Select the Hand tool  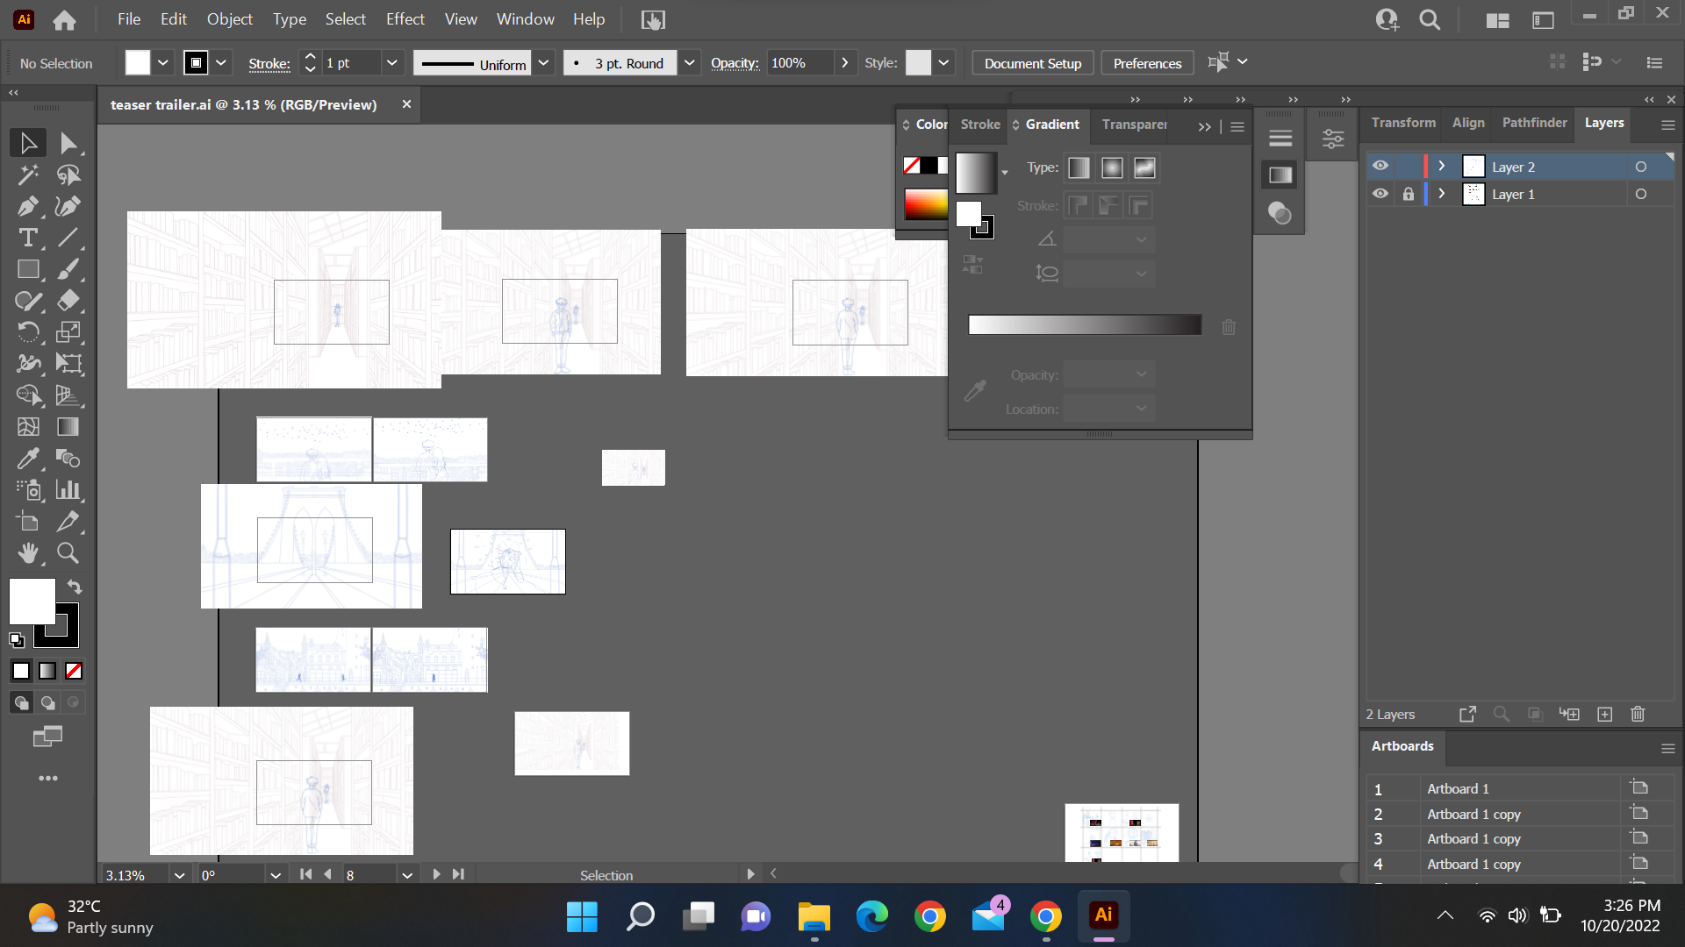[x=27, y=553]
